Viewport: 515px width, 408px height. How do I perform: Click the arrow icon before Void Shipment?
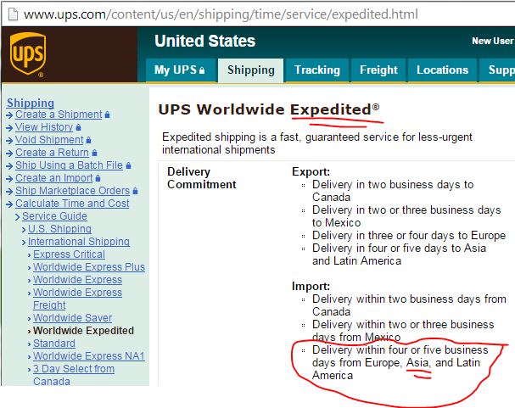(x=9, y=141)
